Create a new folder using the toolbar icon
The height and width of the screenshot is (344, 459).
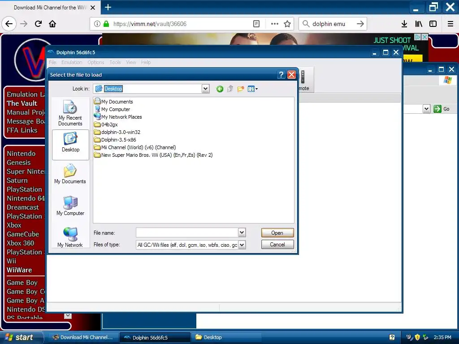(241, 89)
